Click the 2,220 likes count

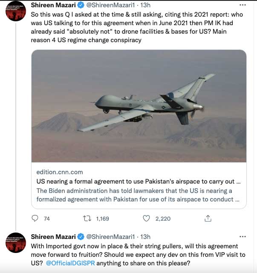coord(162,219)
